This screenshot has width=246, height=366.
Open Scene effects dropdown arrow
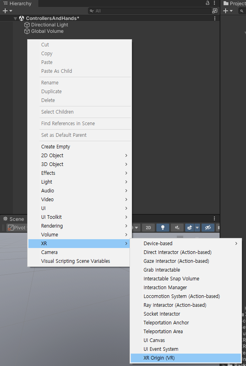coord(197,228)
